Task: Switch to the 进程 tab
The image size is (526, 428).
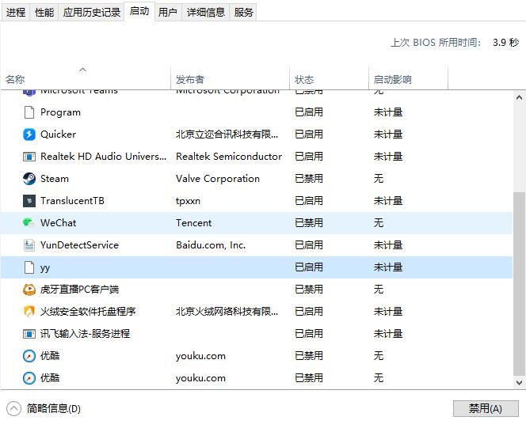Action: (16, 12)
